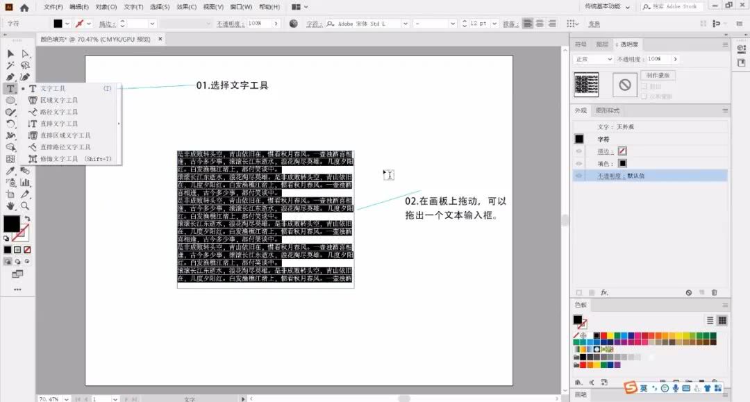Viewport: 750px width, 402px height.
Task: Pick the red swatch in color panel
Action: pos(604,335)
